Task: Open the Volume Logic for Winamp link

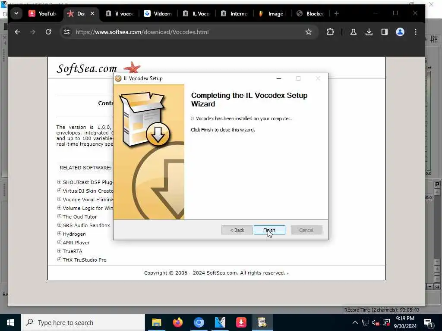Action: [x=88, y=208]
